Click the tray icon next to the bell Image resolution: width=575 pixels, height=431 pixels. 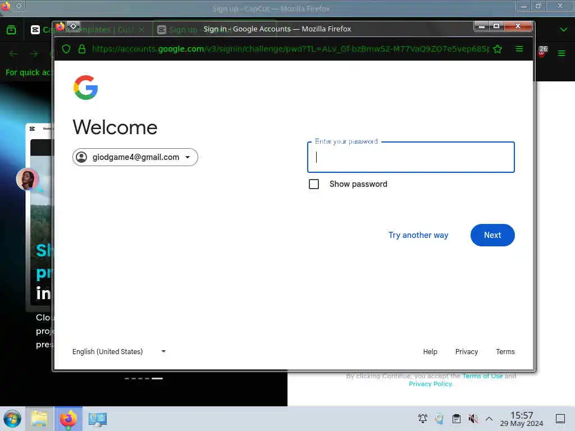click(x=439, y=418)
